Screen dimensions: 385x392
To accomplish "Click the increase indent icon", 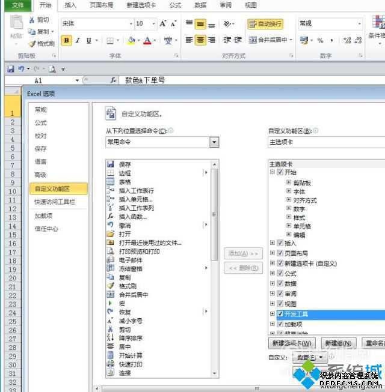I will [x=238, y=40].
